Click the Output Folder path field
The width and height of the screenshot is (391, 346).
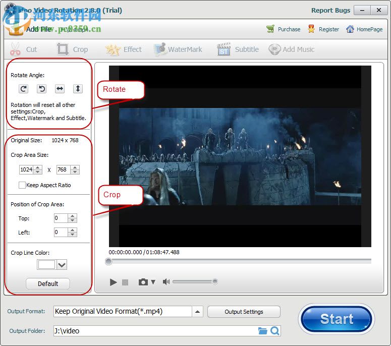[155, 331]
